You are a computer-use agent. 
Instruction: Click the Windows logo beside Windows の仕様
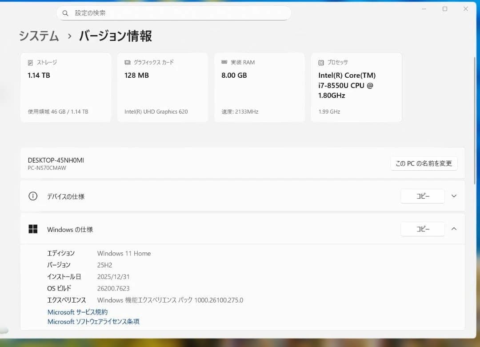(33, 229)
